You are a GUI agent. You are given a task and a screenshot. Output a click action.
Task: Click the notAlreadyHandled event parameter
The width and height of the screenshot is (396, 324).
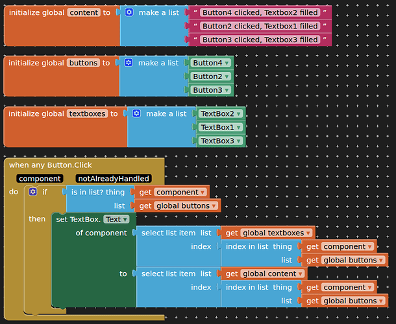[114, 178]
